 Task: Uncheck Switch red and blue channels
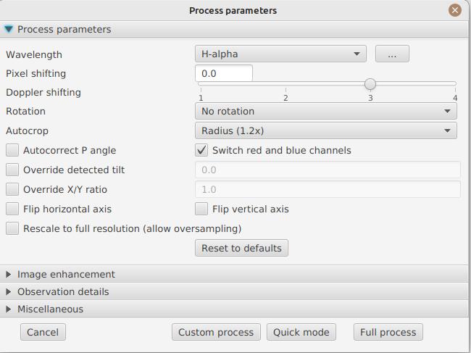tap(201, 151)
